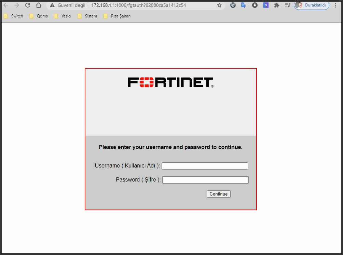Focus the Password (Şifre) field
Viewport: 343px width, 255px height.
[205, 180]
